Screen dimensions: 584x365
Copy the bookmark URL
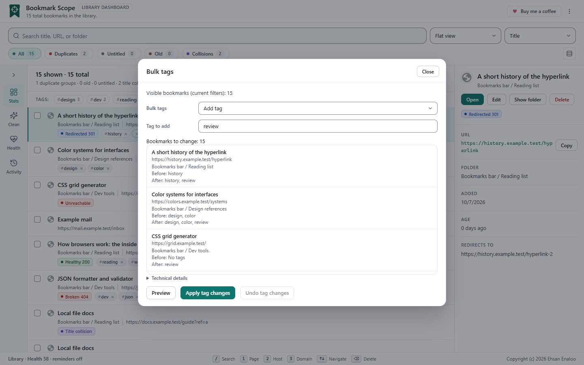(x=567, y=146)
